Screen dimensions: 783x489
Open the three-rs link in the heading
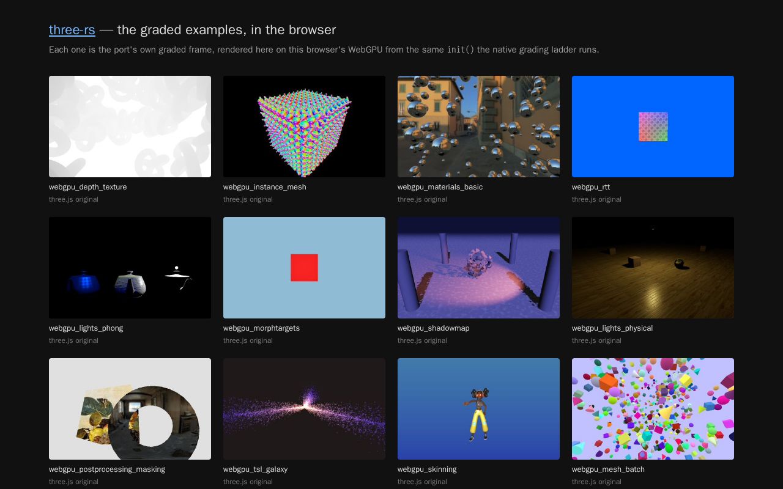[x=72, y=29]
